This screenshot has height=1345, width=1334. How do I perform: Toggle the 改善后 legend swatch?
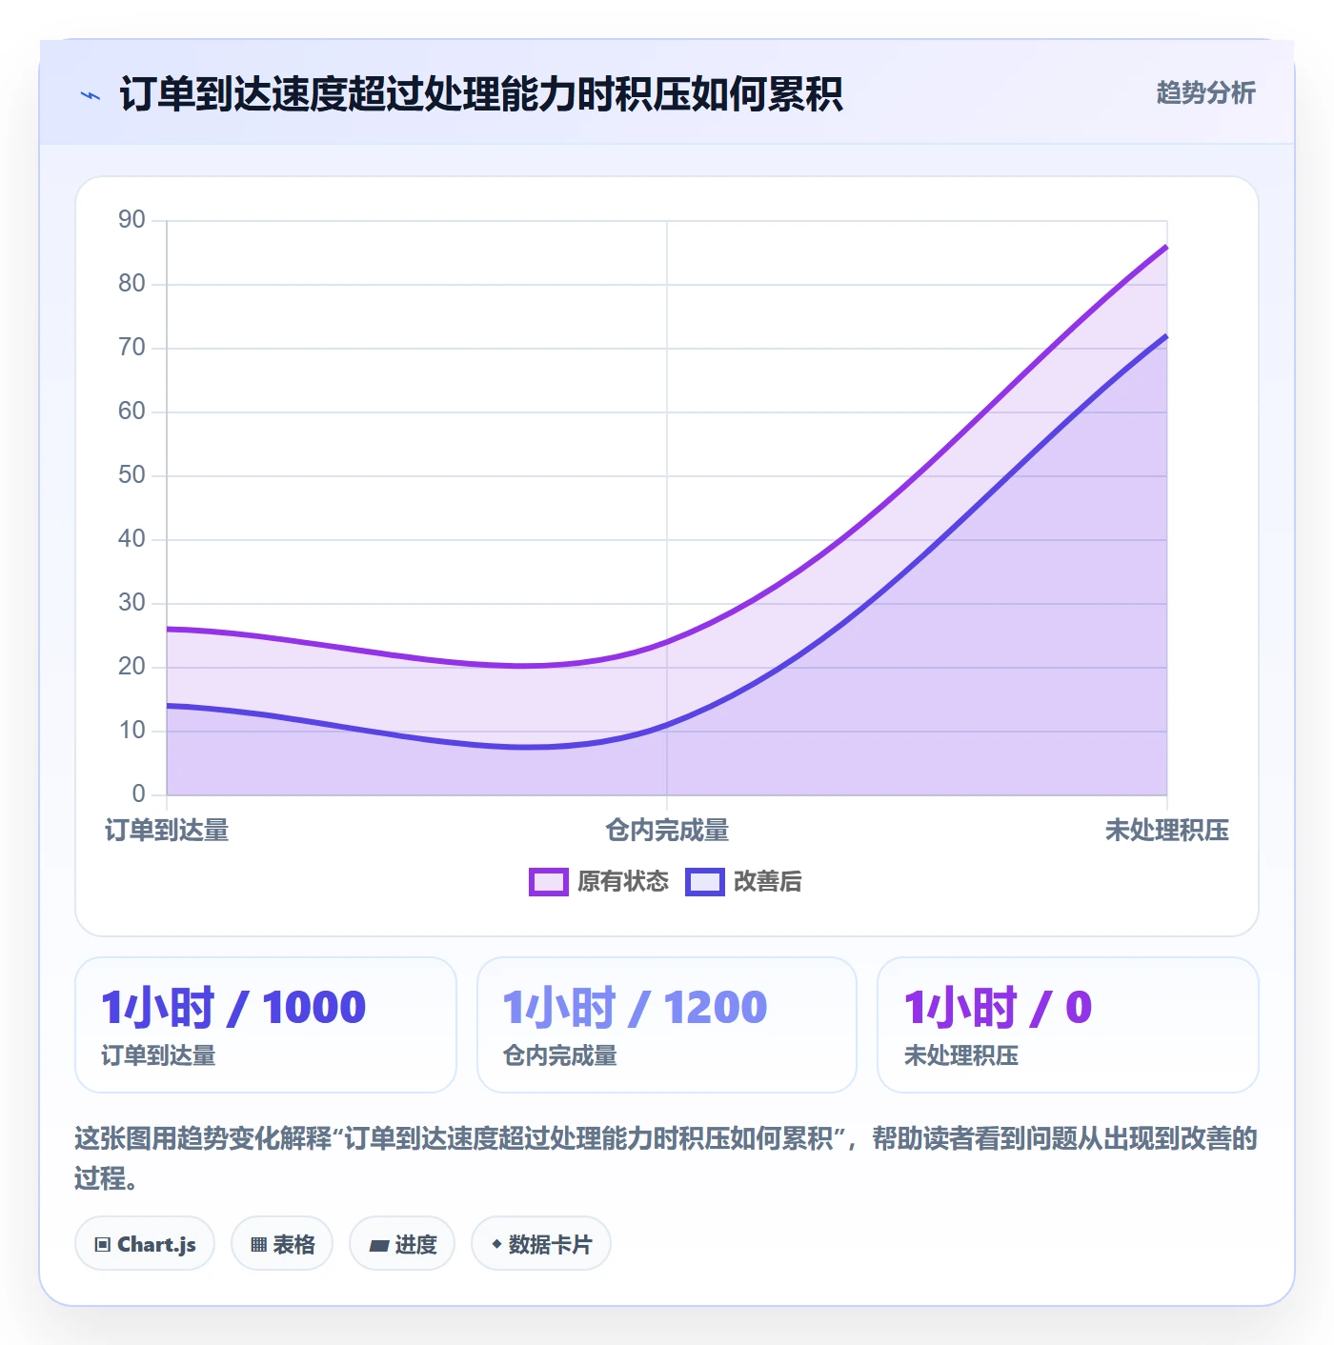coord(705,882)
